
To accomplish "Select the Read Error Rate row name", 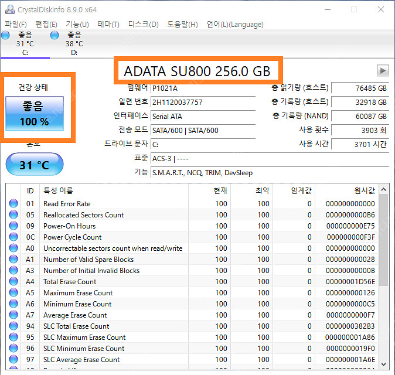I will pos(67,204).
